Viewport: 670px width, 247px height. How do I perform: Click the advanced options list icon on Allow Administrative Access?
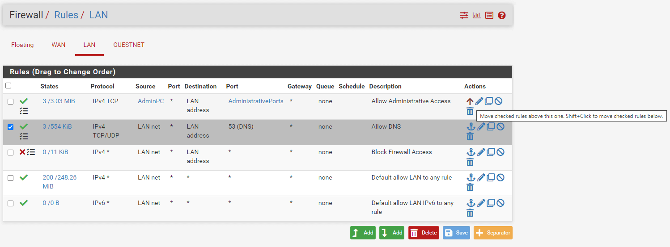pyautogui.click(x=24, y=111)
